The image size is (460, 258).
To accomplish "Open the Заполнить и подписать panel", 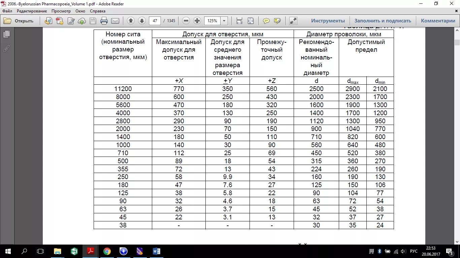I will click(x=383, y=21).
